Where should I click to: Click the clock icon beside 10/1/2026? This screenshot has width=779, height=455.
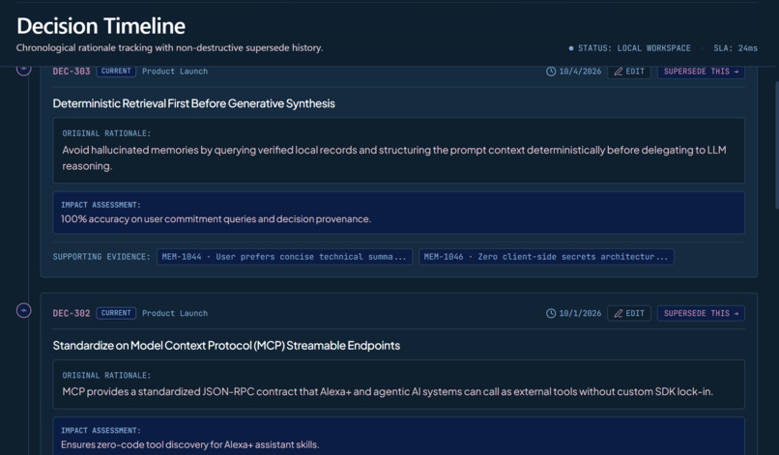tap(551, 313)
